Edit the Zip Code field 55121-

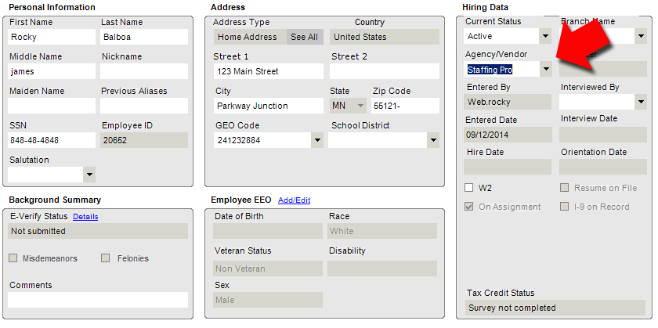pyautogui.click(x=405, y=106)
